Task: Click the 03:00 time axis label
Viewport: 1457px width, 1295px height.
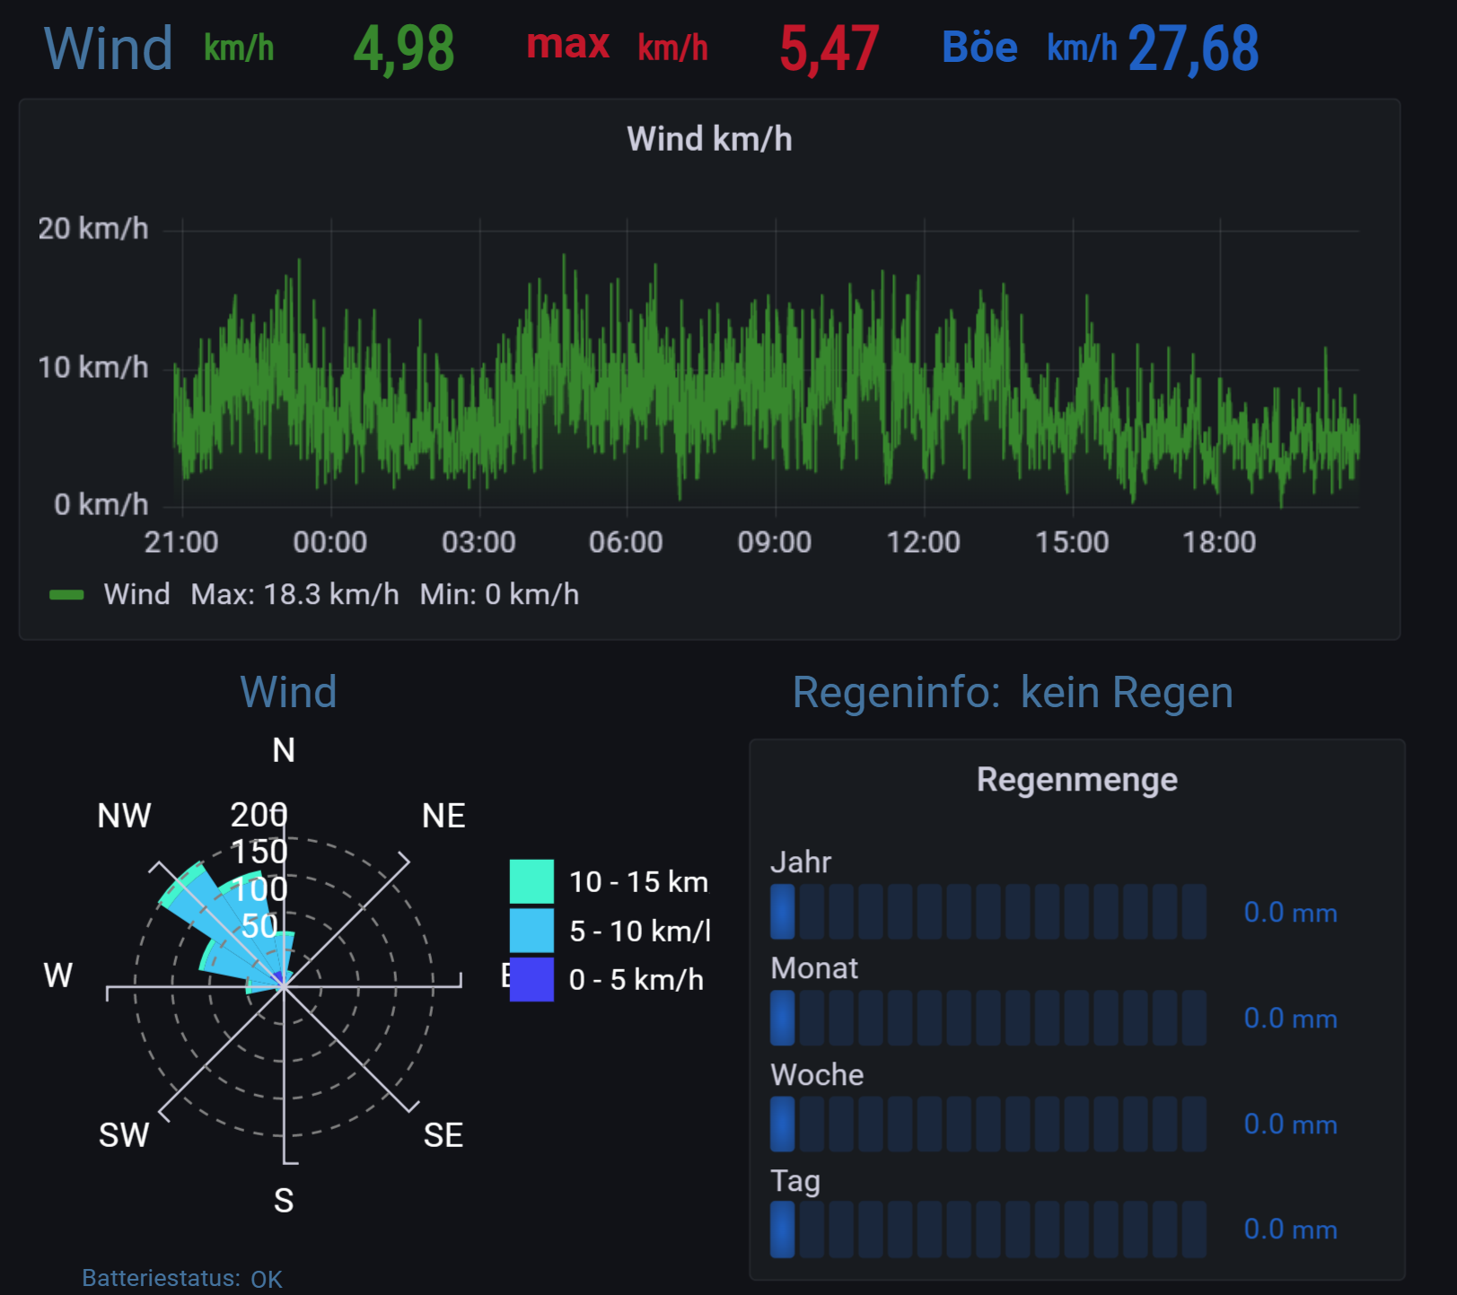Action: tap(478, 542)
